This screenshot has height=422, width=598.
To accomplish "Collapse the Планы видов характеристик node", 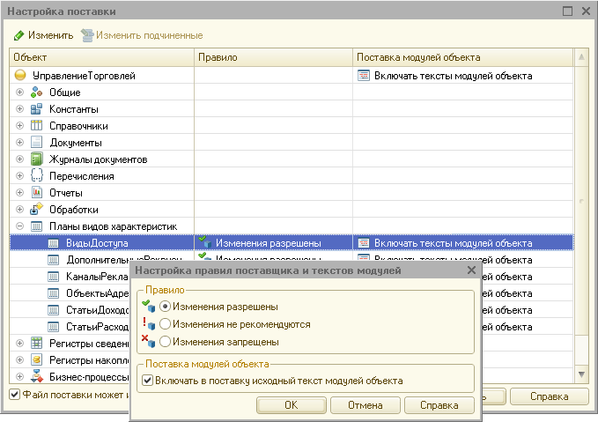I will click(x=20, y=226).
